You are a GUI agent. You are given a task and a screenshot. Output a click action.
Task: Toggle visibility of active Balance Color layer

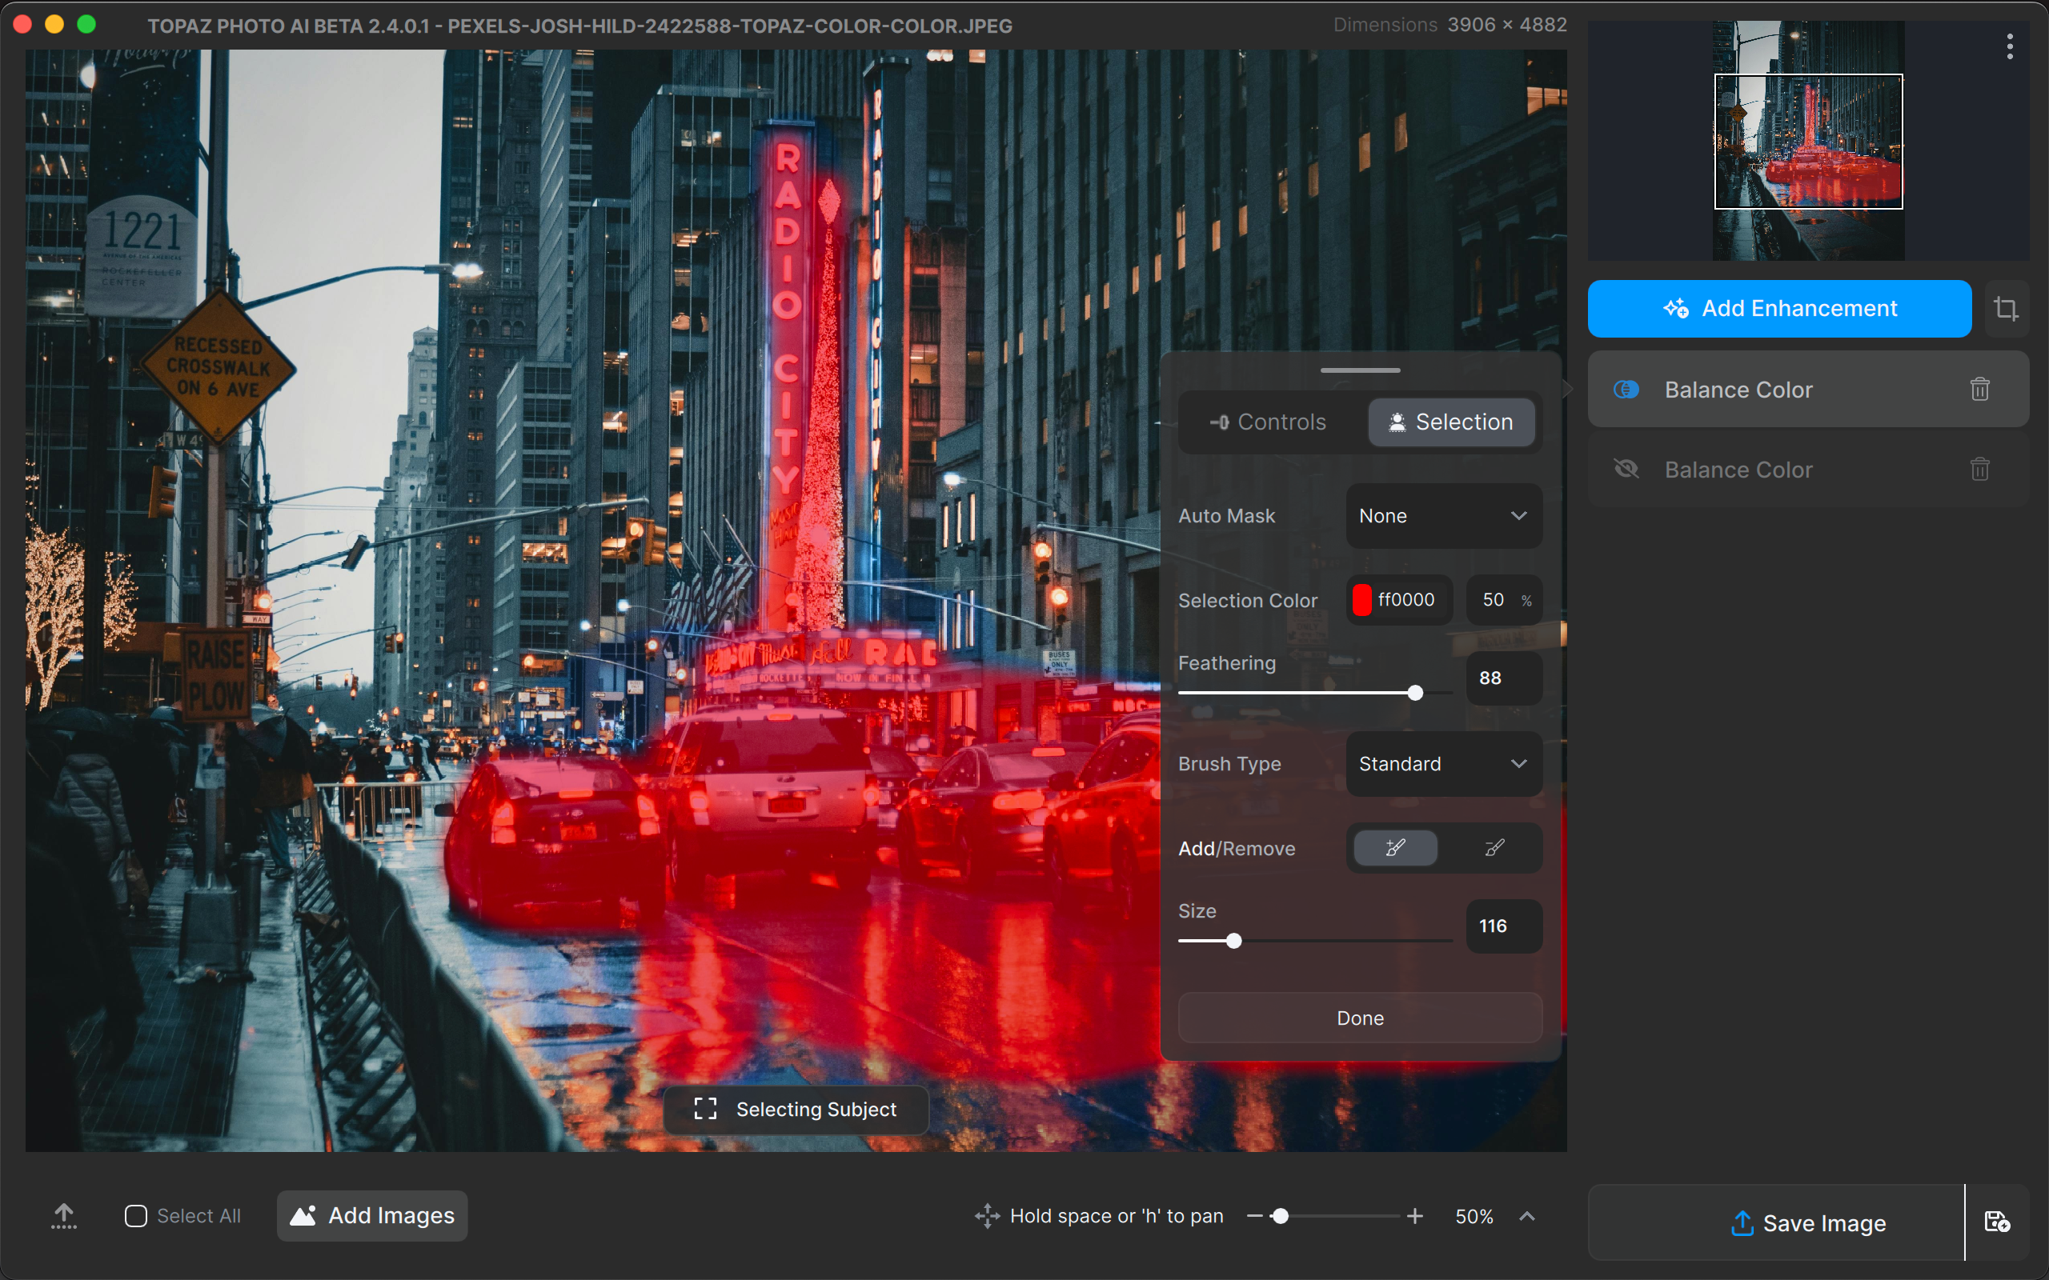point(1626,390)
